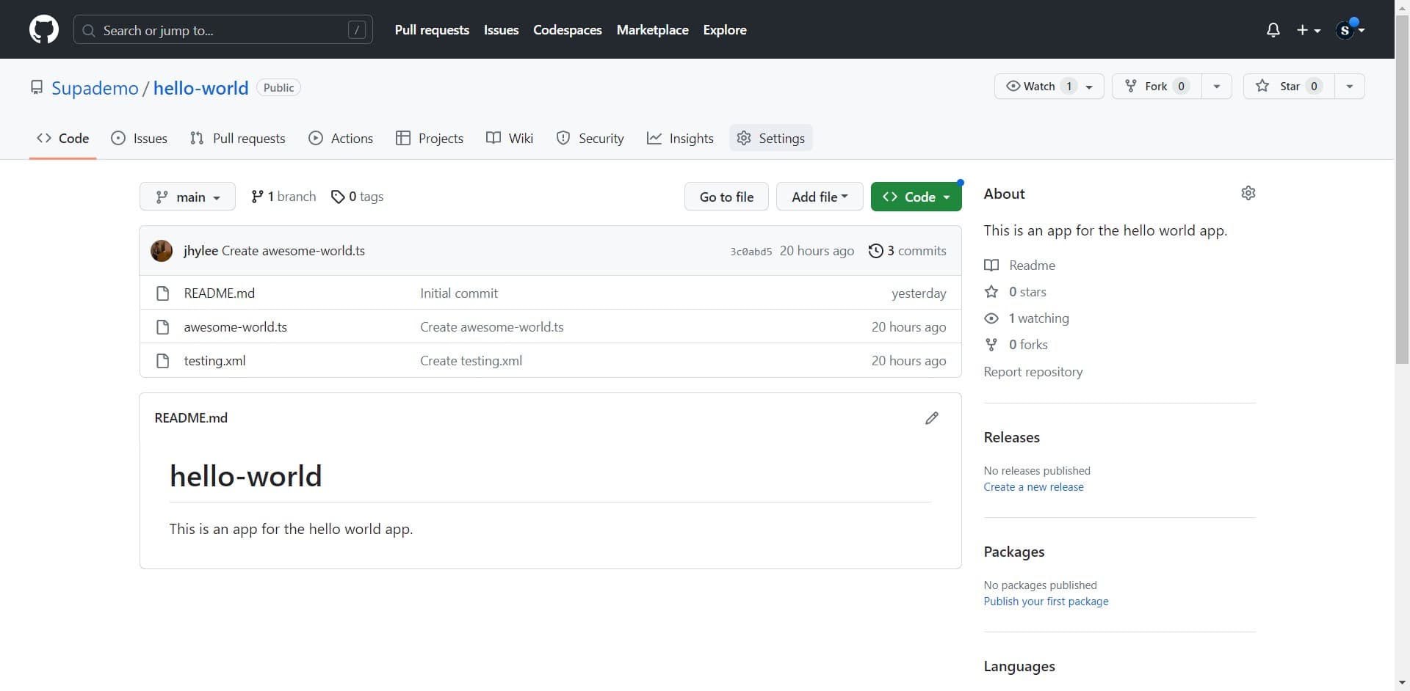Click the GitHub home logo
1410x691 pixels.
tap(44, 29)
